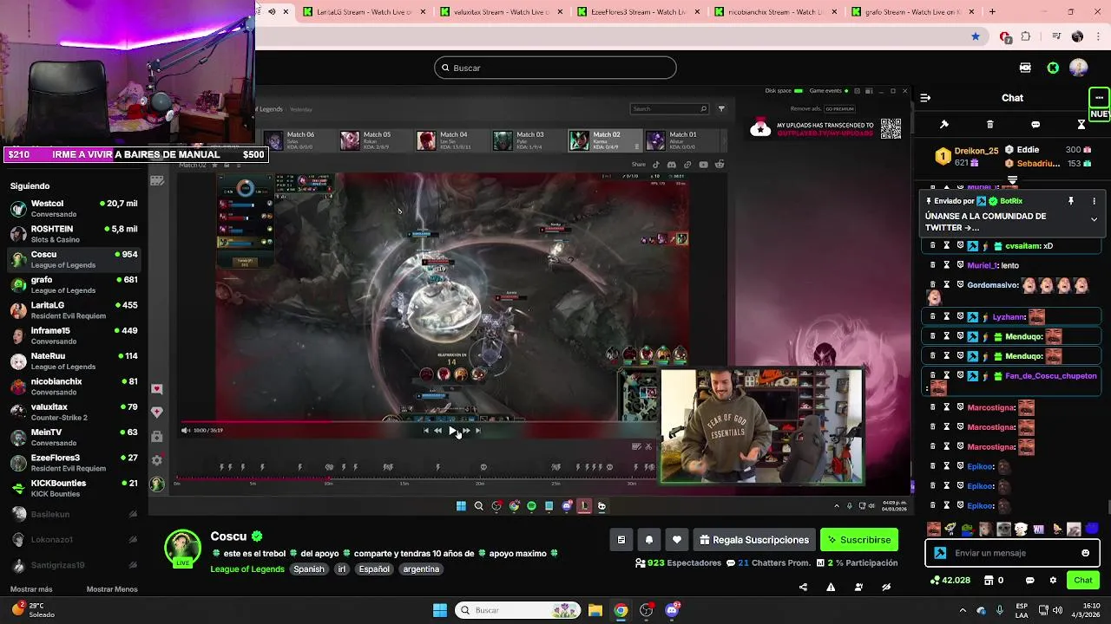Screen dimensions: 1111x624
Task: Collapse the chat panel with arrow icon
Action: pos(925,98)
